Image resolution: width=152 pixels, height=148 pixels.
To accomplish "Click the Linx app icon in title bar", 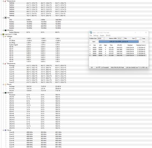I will [x=91, y=33].
